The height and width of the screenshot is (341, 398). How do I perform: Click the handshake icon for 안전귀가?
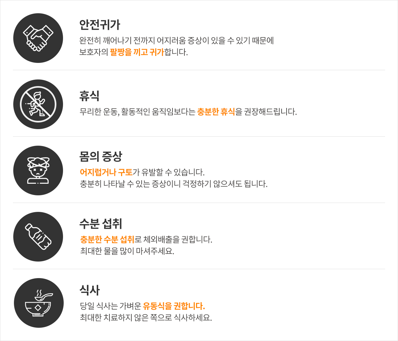pyautogui.click(x=38, y=38)
